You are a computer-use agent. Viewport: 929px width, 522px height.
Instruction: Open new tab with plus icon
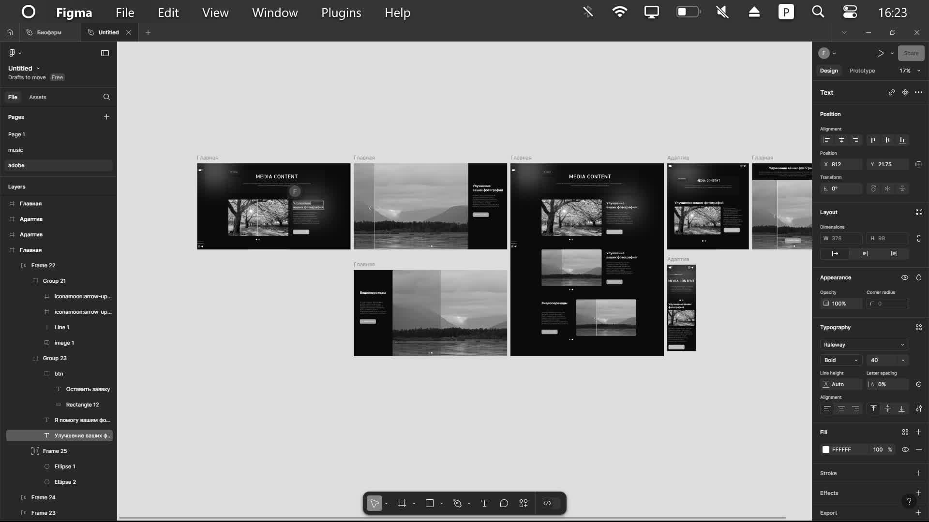click(x=148, y=32)
